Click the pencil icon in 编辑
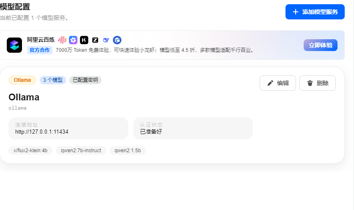 tap(270, 83)
